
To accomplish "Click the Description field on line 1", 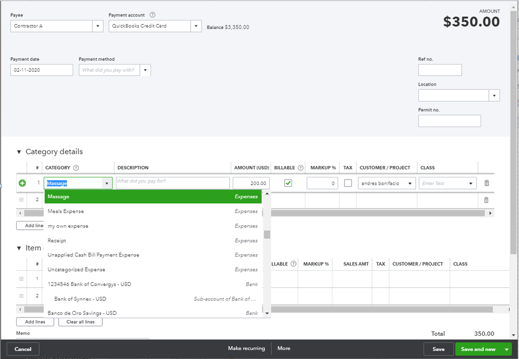I will pos(172,183).
